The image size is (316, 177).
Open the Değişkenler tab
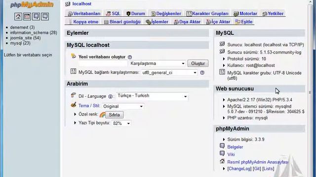click(166, 14)
